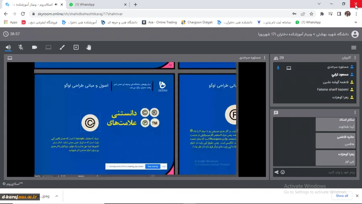Toggle the speaker audio in Skyroom toolbar
Screen dimensions: 362x204
point(8,47)
